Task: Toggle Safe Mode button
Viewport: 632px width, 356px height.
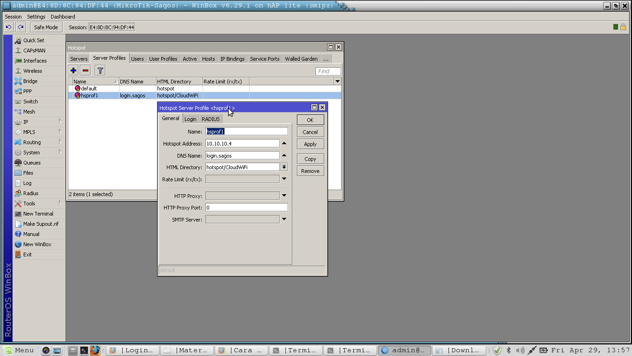Action: coord(46,27)
